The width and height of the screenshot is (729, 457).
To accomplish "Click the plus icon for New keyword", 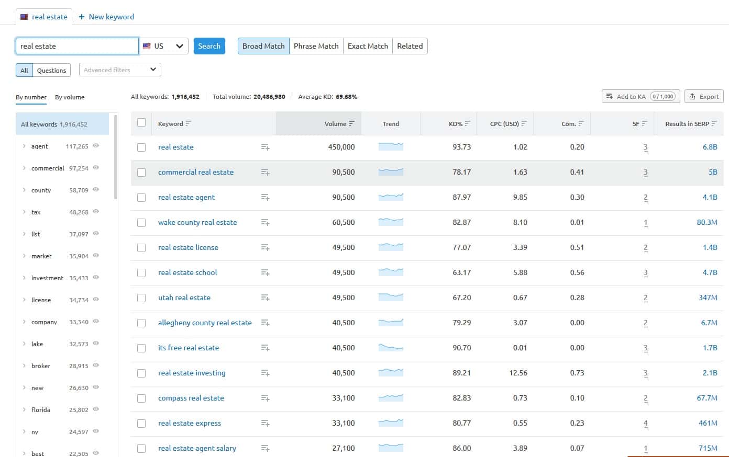I will 82,17.
